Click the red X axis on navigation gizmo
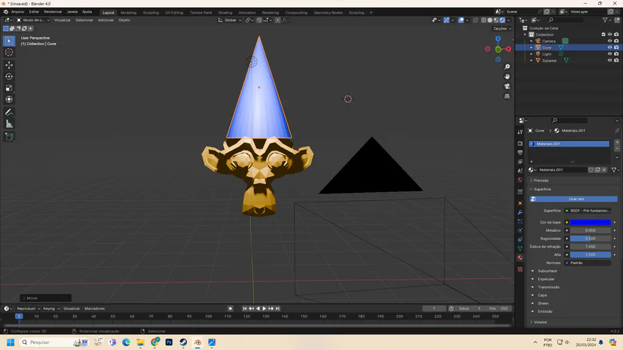 click(x=508, y=49)
